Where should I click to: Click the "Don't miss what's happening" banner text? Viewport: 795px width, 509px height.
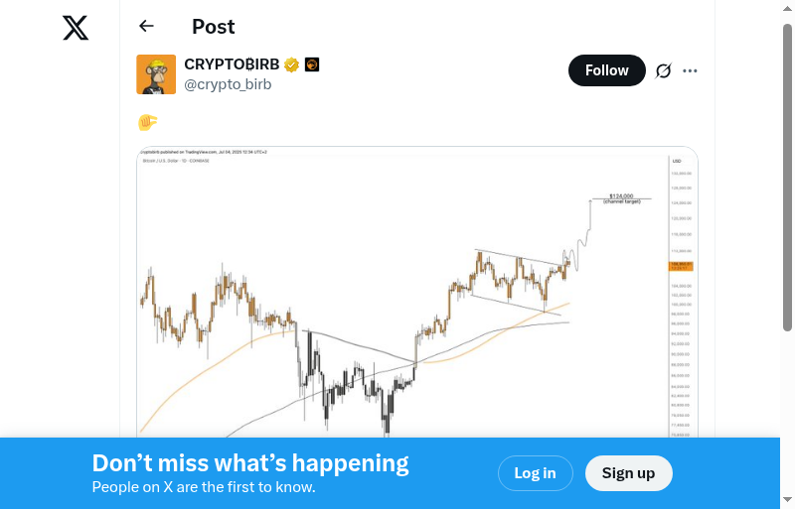click(250, 463)
